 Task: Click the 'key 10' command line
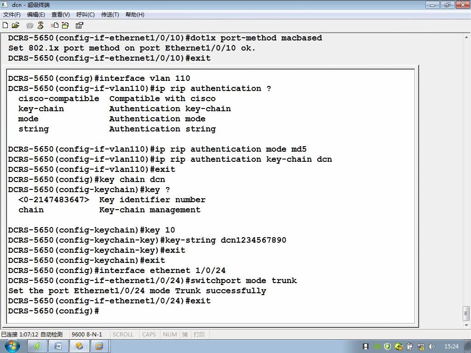(x=92, y=230)
